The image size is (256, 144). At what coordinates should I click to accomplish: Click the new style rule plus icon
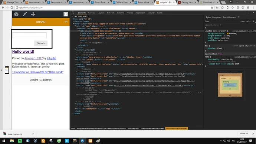[x=253, y=21]
